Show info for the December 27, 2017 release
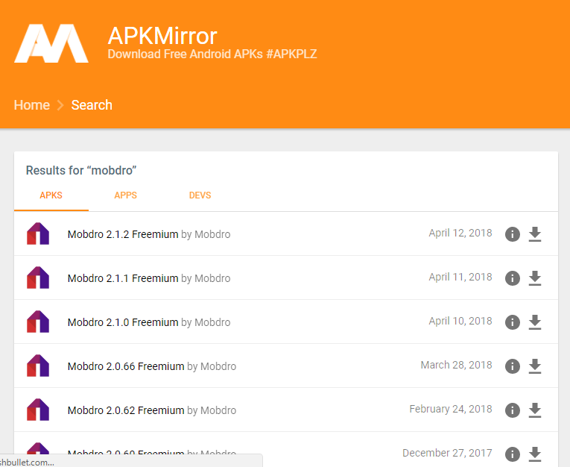Screen dimensions: 570x467 tap(513, 454)
